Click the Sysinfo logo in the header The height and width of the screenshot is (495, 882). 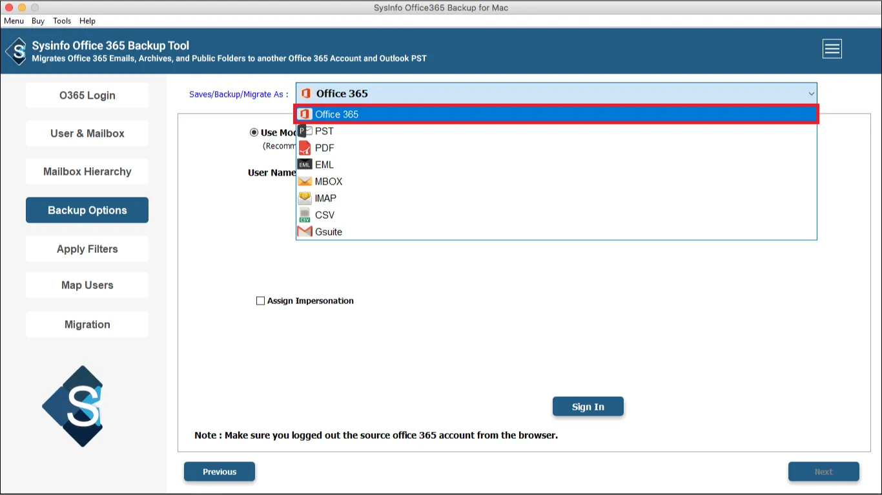point(16,52)
